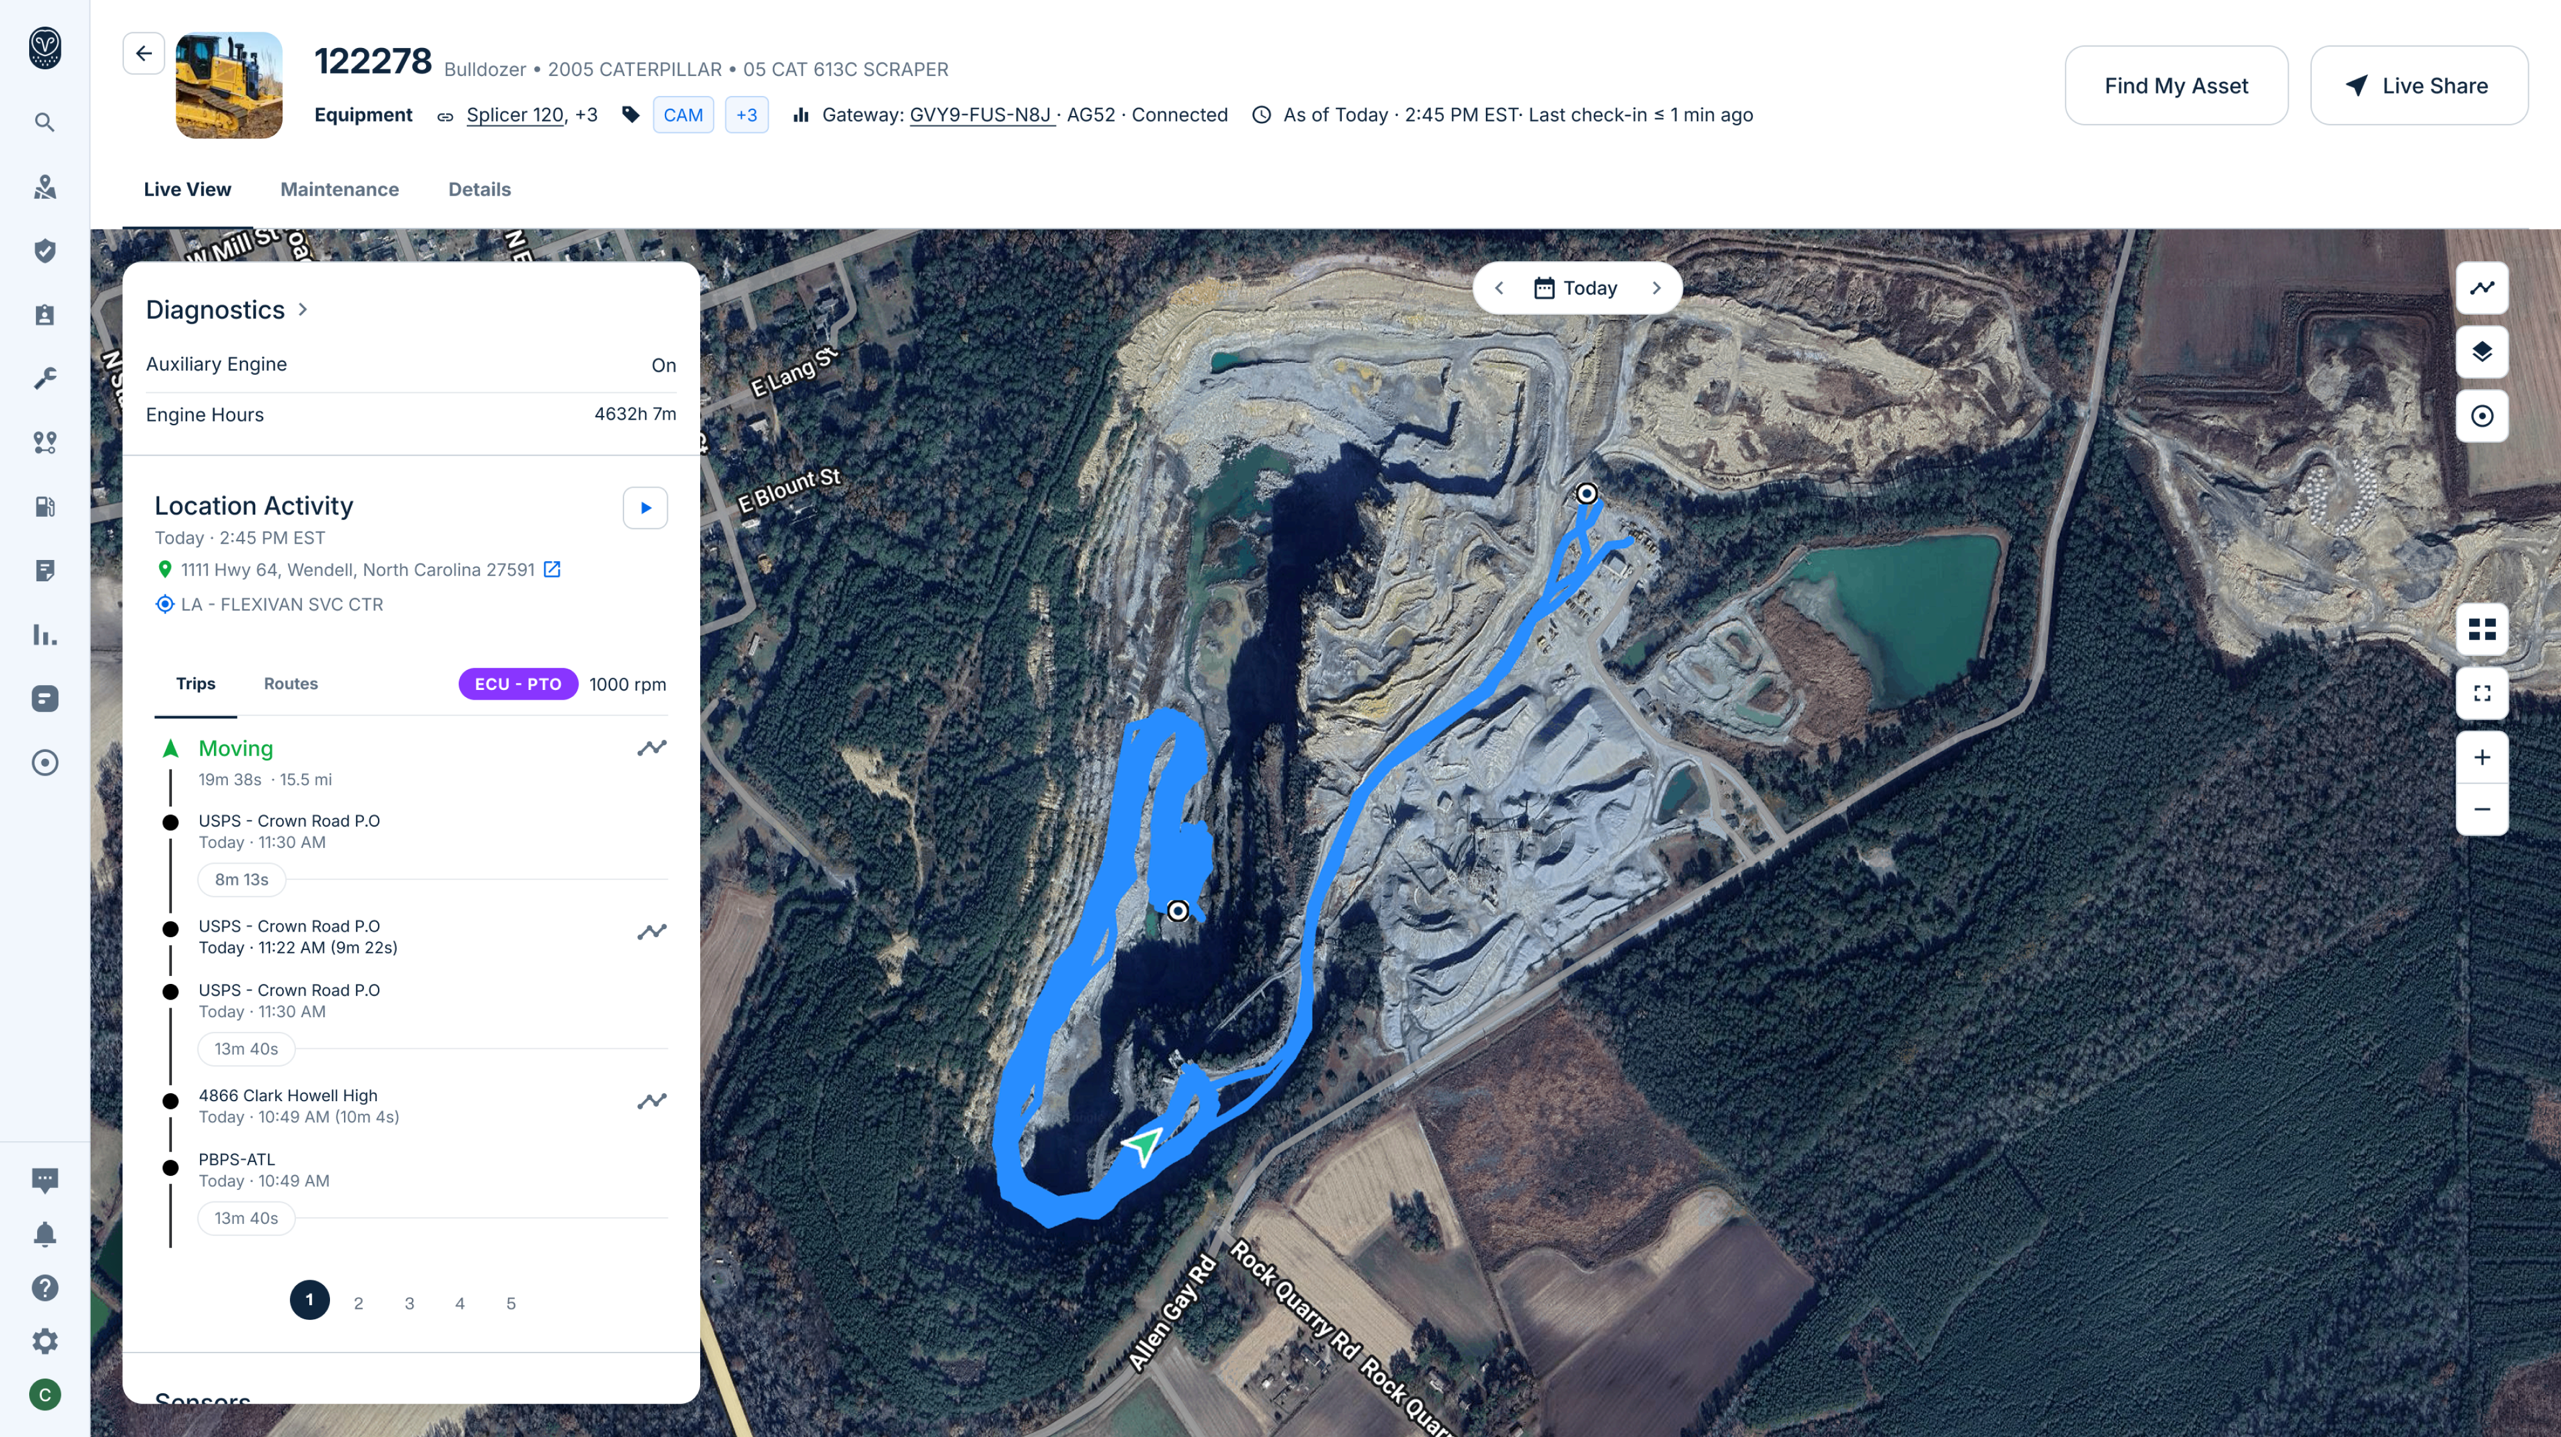Go to page 3 of trips
Screen dimensions: 2561x1437
pos(410,1303)
